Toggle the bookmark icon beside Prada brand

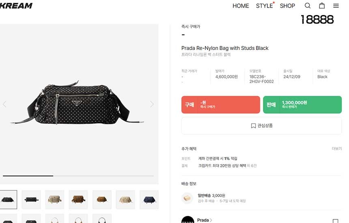click(336, 221)
